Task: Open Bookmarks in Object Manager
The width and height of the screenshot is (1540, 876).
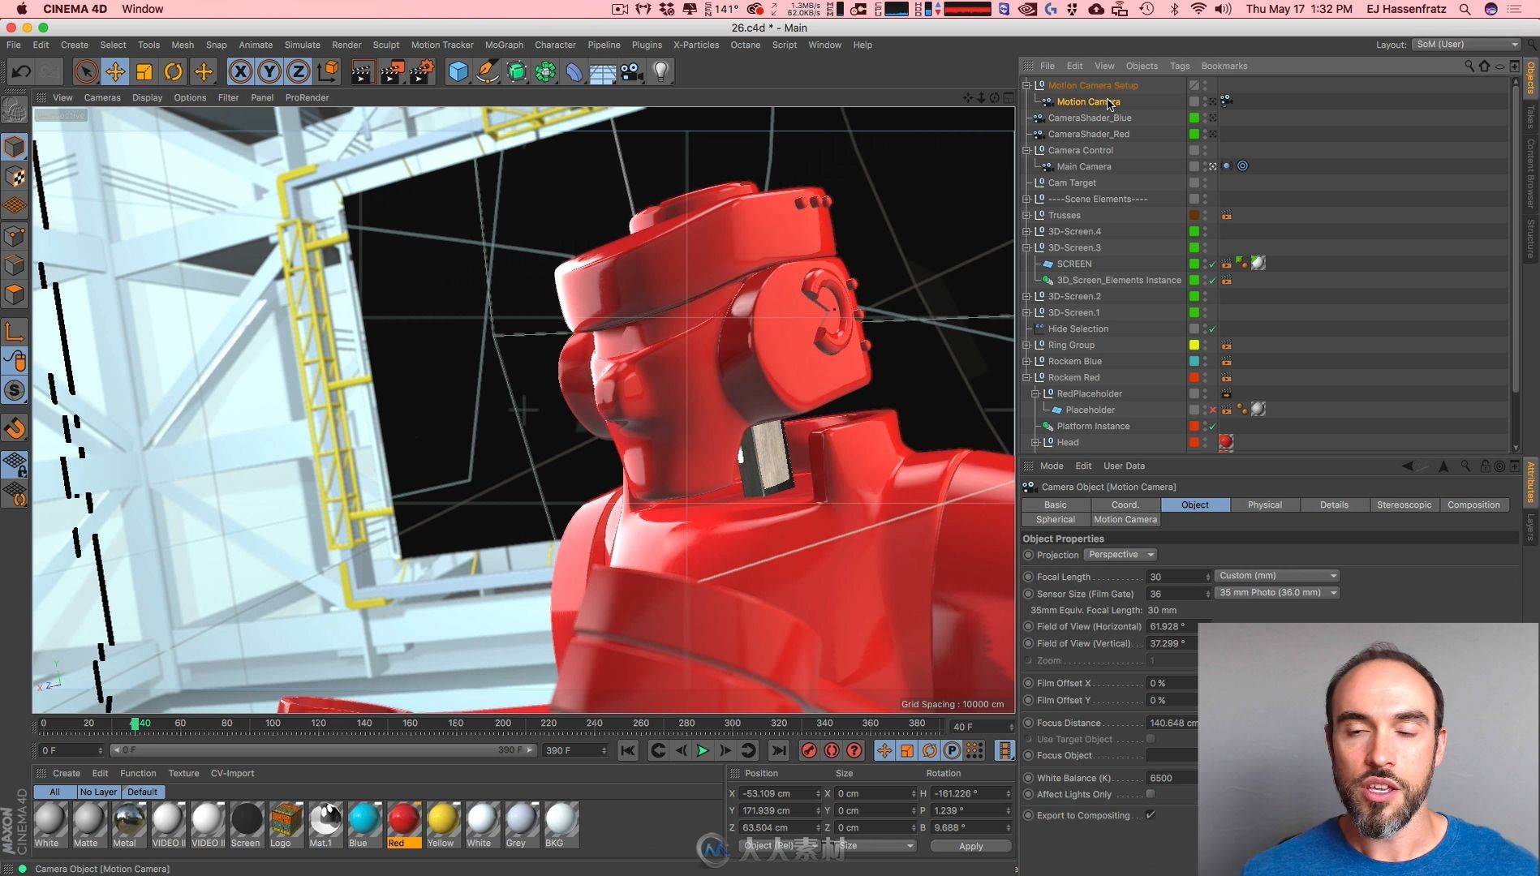Action: (1224, 66)
